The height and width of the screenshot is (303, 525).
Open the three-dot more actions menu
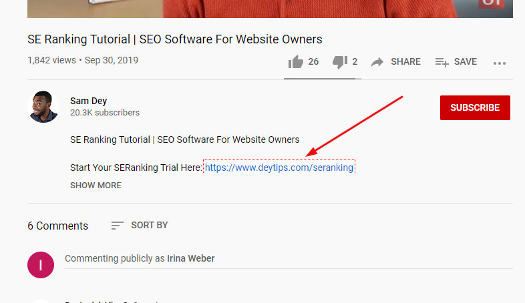[499, 63]
